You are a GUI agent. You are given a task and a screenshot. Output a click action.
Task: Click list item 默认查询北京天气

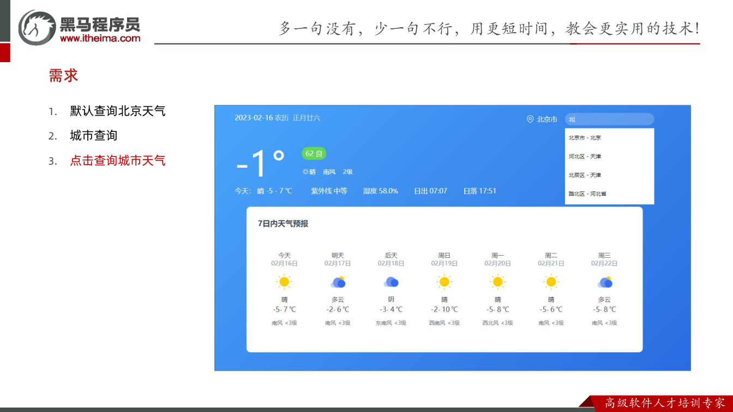pyautogui.click(x=118, y=111)
